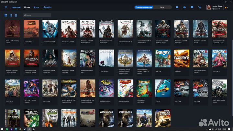The image size is (233, 131).
Task: Open Far Cry 2 cover
Action: click(182, 58)
